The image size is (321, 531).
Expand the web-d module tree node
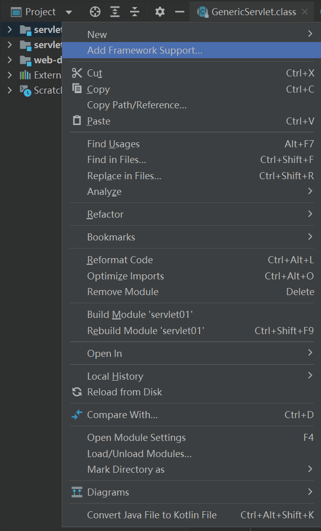click(10, 60)
